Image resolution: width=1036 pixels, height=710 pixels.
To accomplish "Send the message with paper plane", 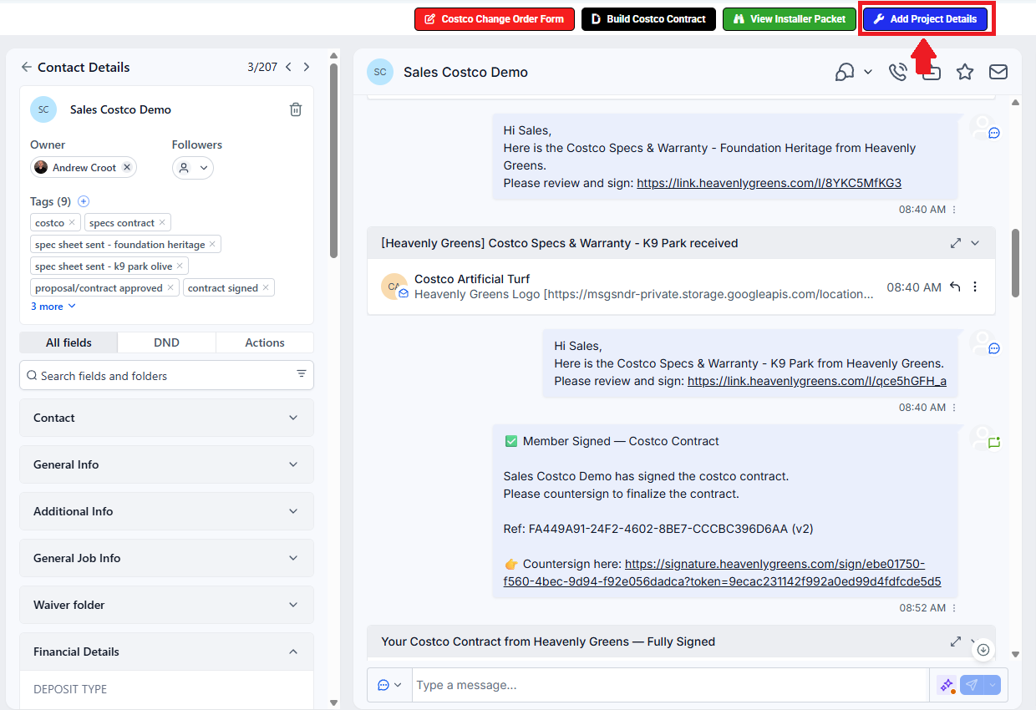I will 972,685.
